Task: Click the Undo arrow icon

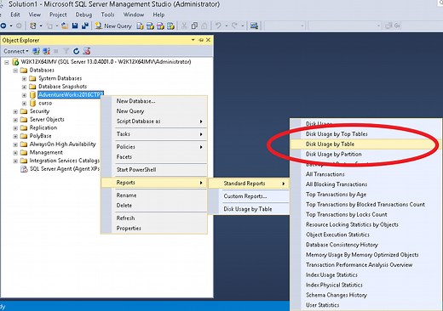Action: point(218,25)
